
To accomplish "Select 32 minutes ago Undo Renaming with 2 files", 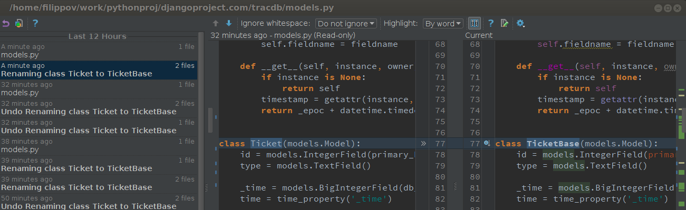I will coord(98,108).
